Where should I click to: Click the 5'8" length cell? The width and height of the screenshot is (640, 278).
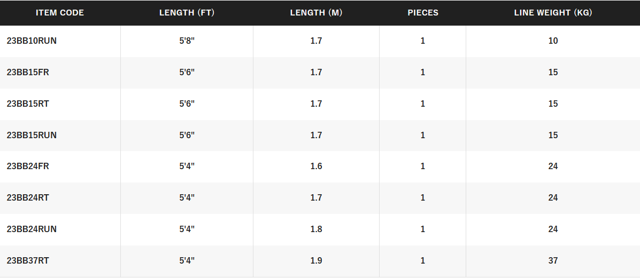pyautogui.click(x=187, y=41)
